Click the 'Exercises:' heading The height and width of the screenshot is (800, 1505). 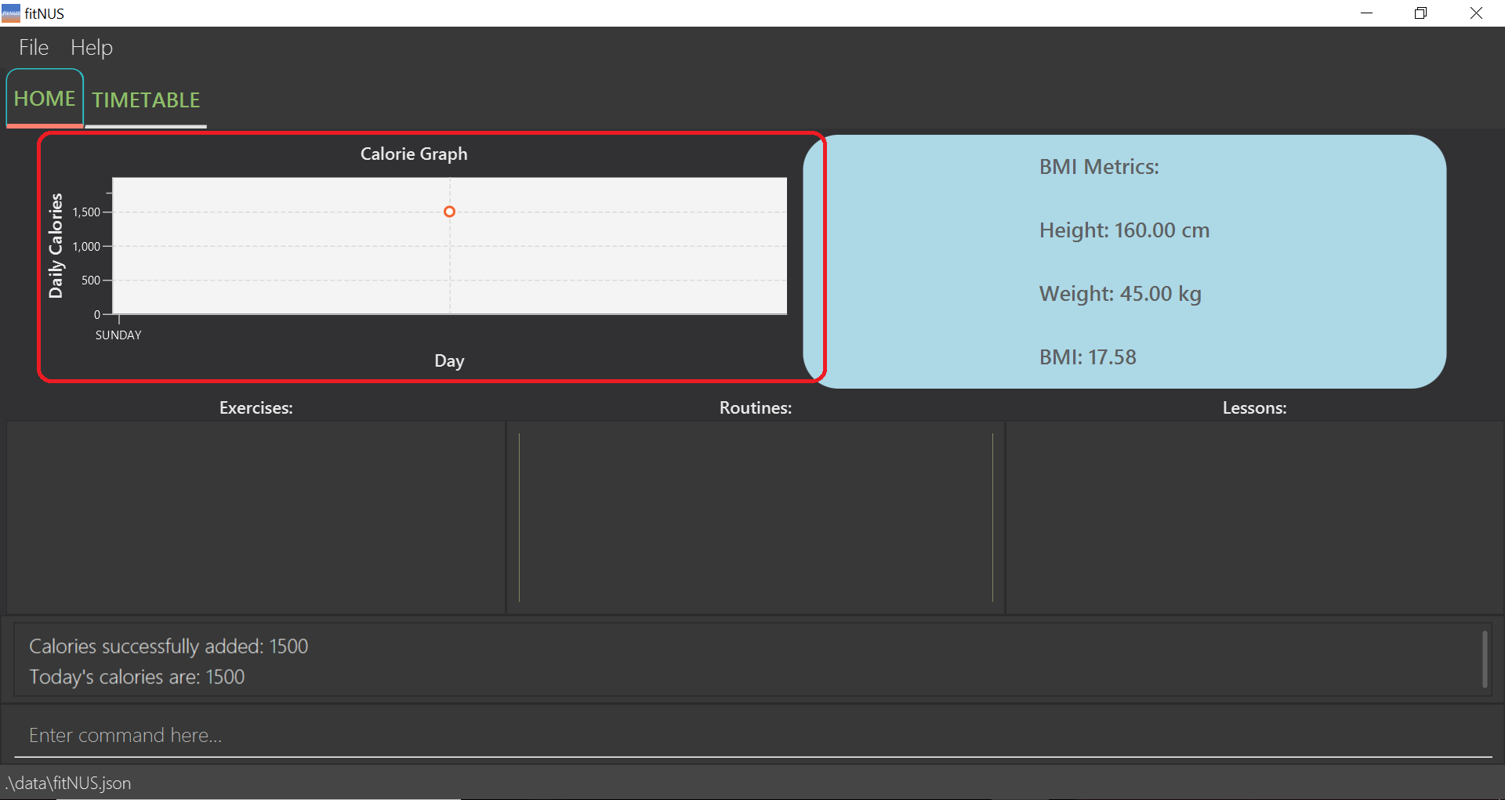point(256,408)
